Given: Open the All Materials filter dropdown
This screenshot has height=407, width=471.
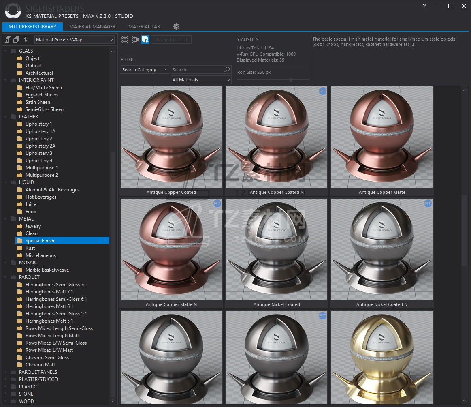Looking at the screenshot, I should [201, 80].
